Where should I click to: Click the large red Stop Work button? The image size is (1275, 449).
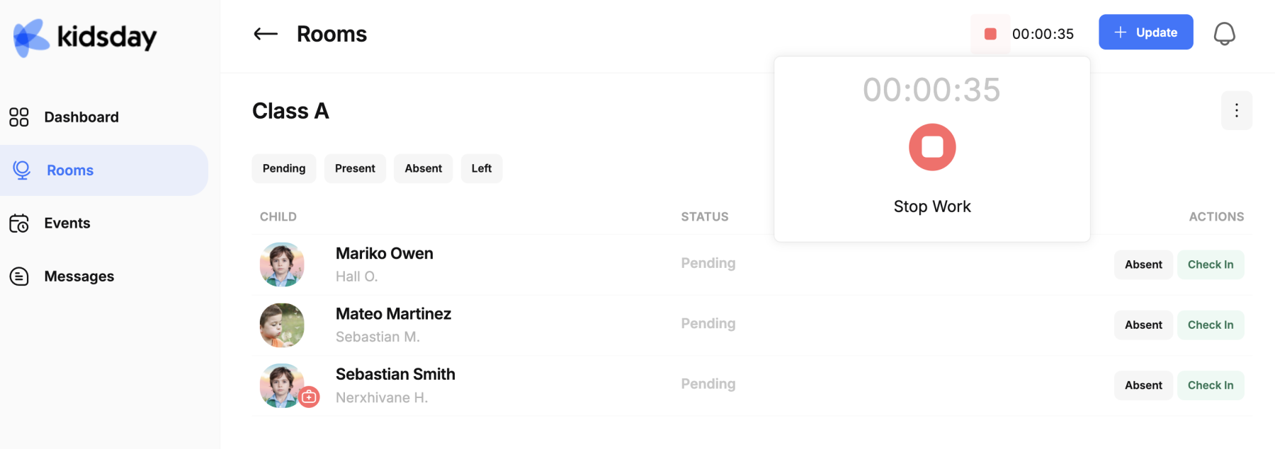932,147
